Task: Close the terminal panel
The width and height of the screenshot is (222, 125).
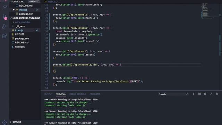Action: [x=217, y=94]
